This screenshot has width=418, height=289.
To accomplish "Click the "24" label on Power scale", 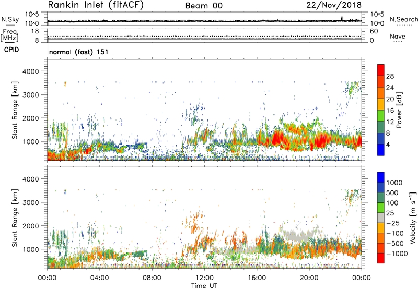I will point(390,88).
